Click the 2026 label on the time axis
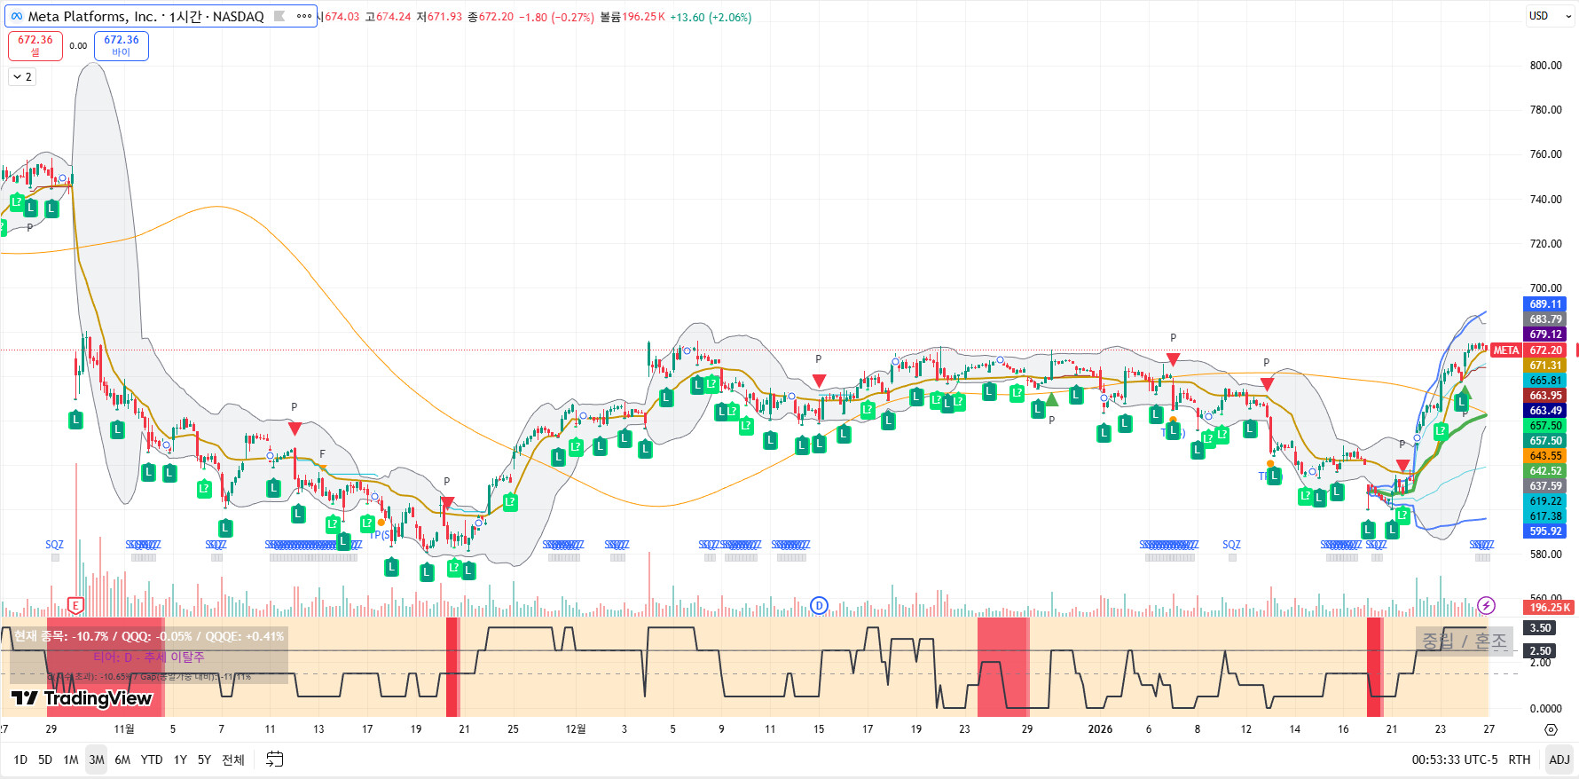 click(x=1100, y=729)
